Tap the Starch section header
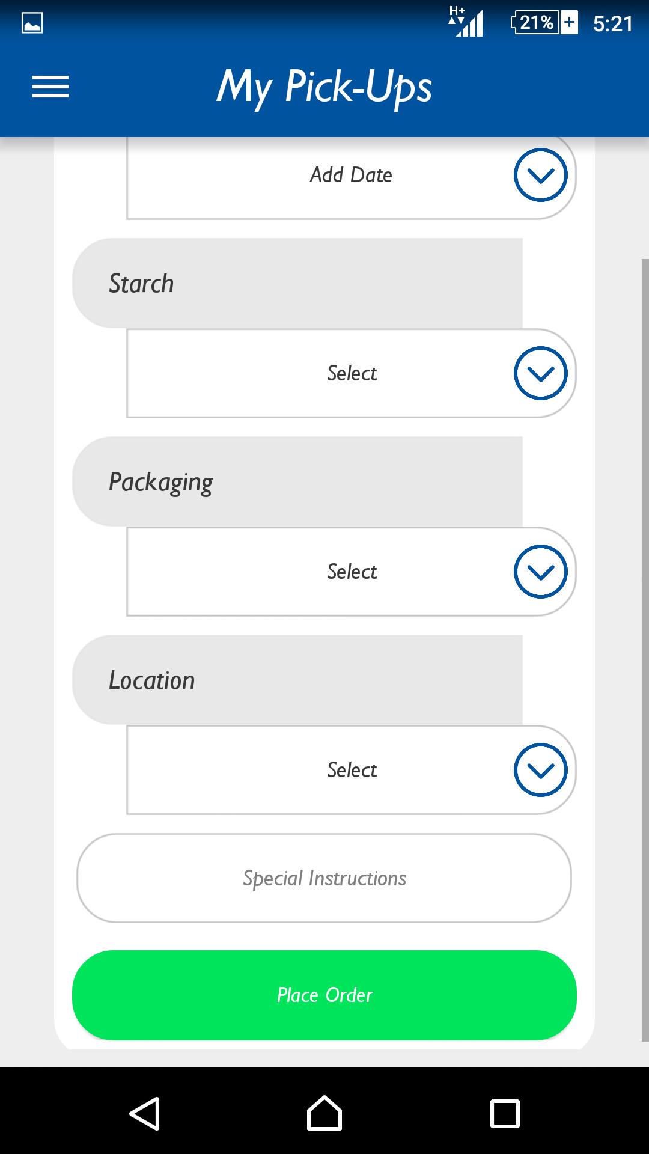Viewport: 649px width, 1154px height. (x=297, y=283)
